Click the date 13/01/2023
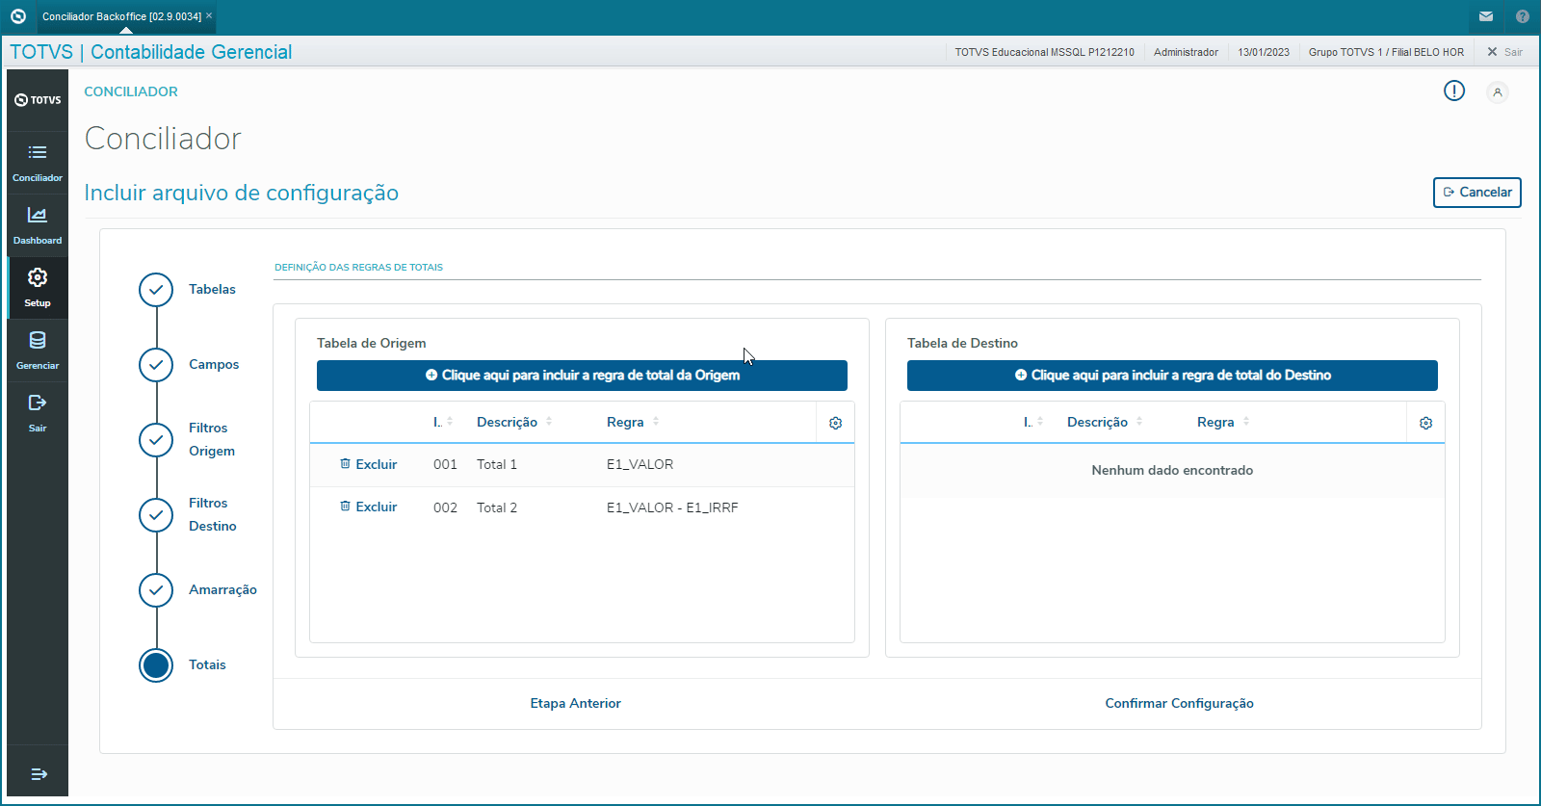Viewport: 1541px width, 806px height. coord(1264,52)
